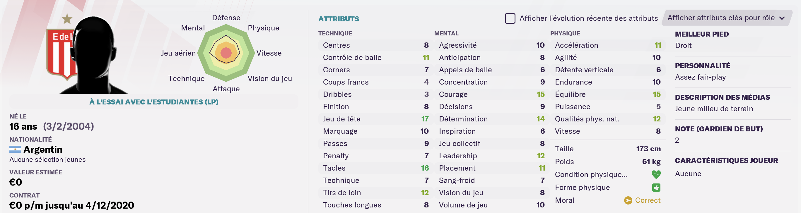
Task: Click the gold star above the crest
Action: 67,19
